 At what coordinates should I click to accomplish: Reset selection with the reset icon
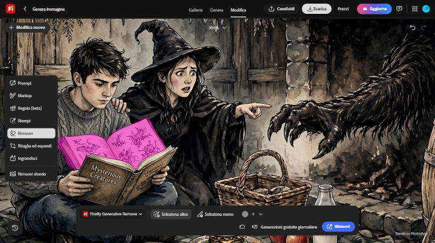[242, 227]
